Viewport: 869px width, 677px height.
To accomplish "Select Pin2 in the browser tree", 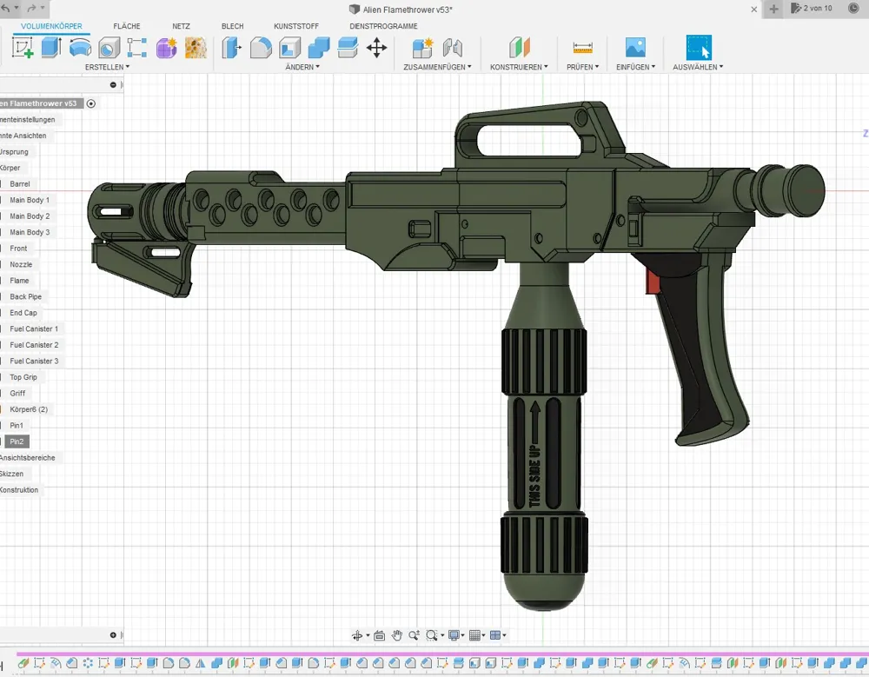I will (16, 441).
